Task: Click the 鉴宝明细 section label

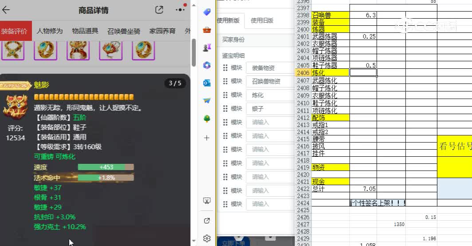Action: 233,56
